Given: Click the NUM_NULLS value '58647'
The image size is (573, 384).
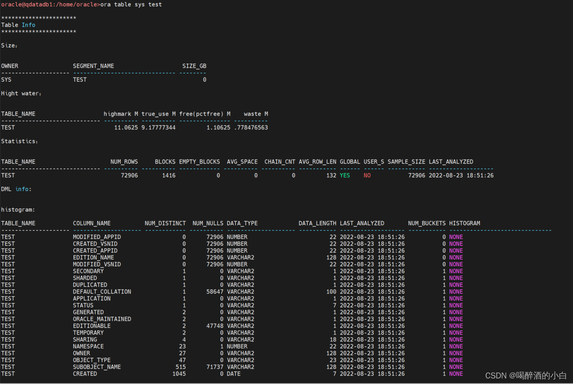Looking at the screenshot, I should point(215,292).
